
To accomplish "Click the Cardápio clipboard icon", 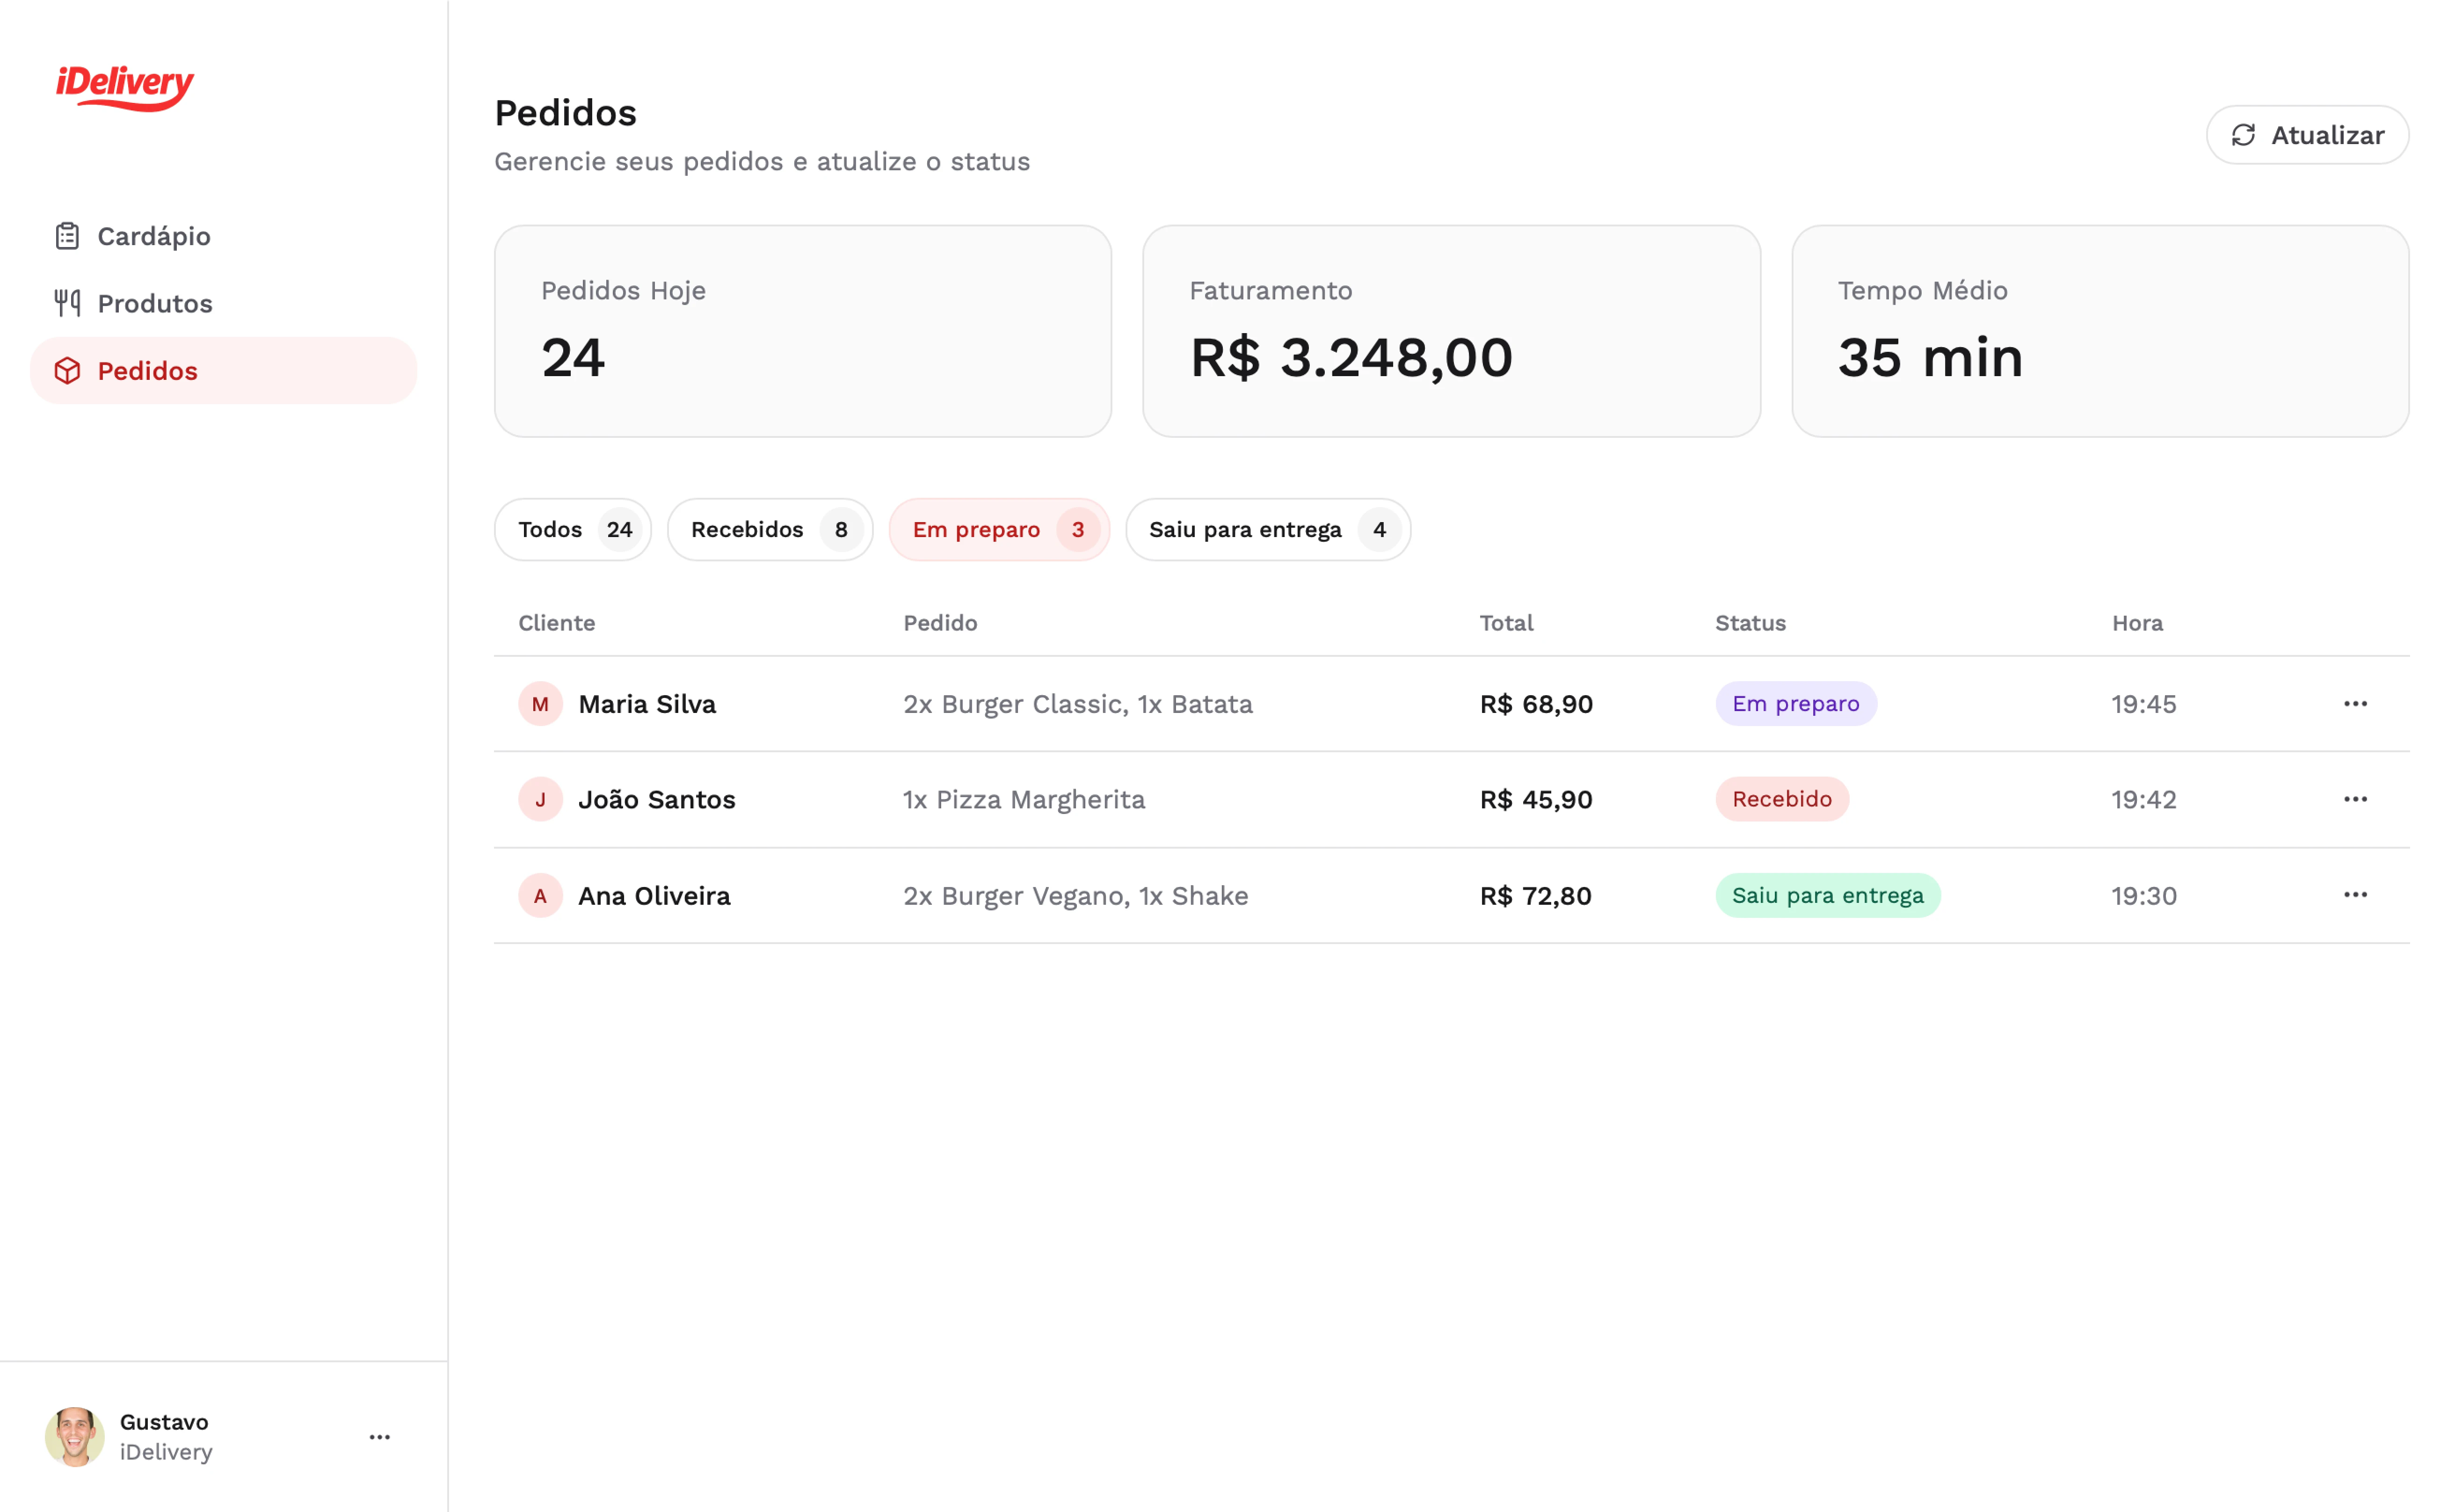I will 67,236.
